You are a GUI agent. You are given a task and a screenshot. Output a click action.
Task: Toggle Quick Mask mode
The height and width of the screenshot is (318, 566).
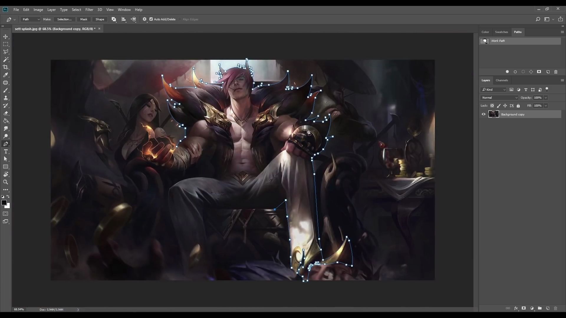[x=6, y=214]
